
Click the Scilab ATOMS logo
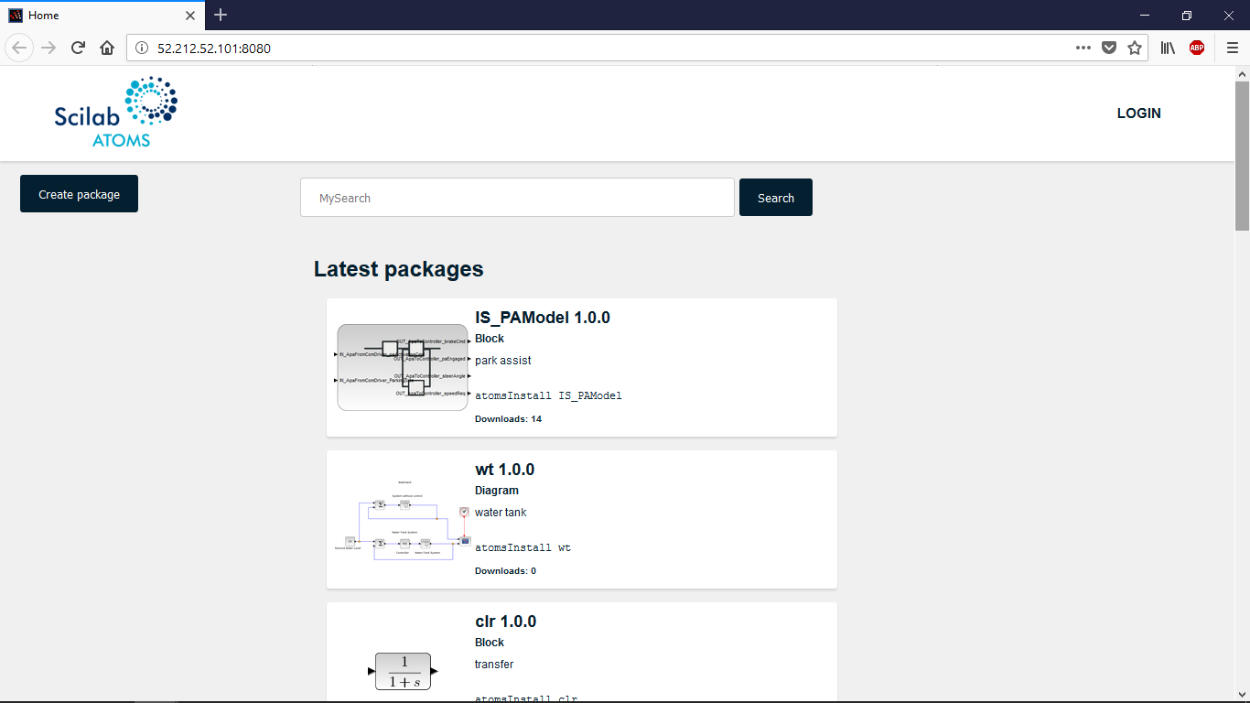[x=115, y=113]
